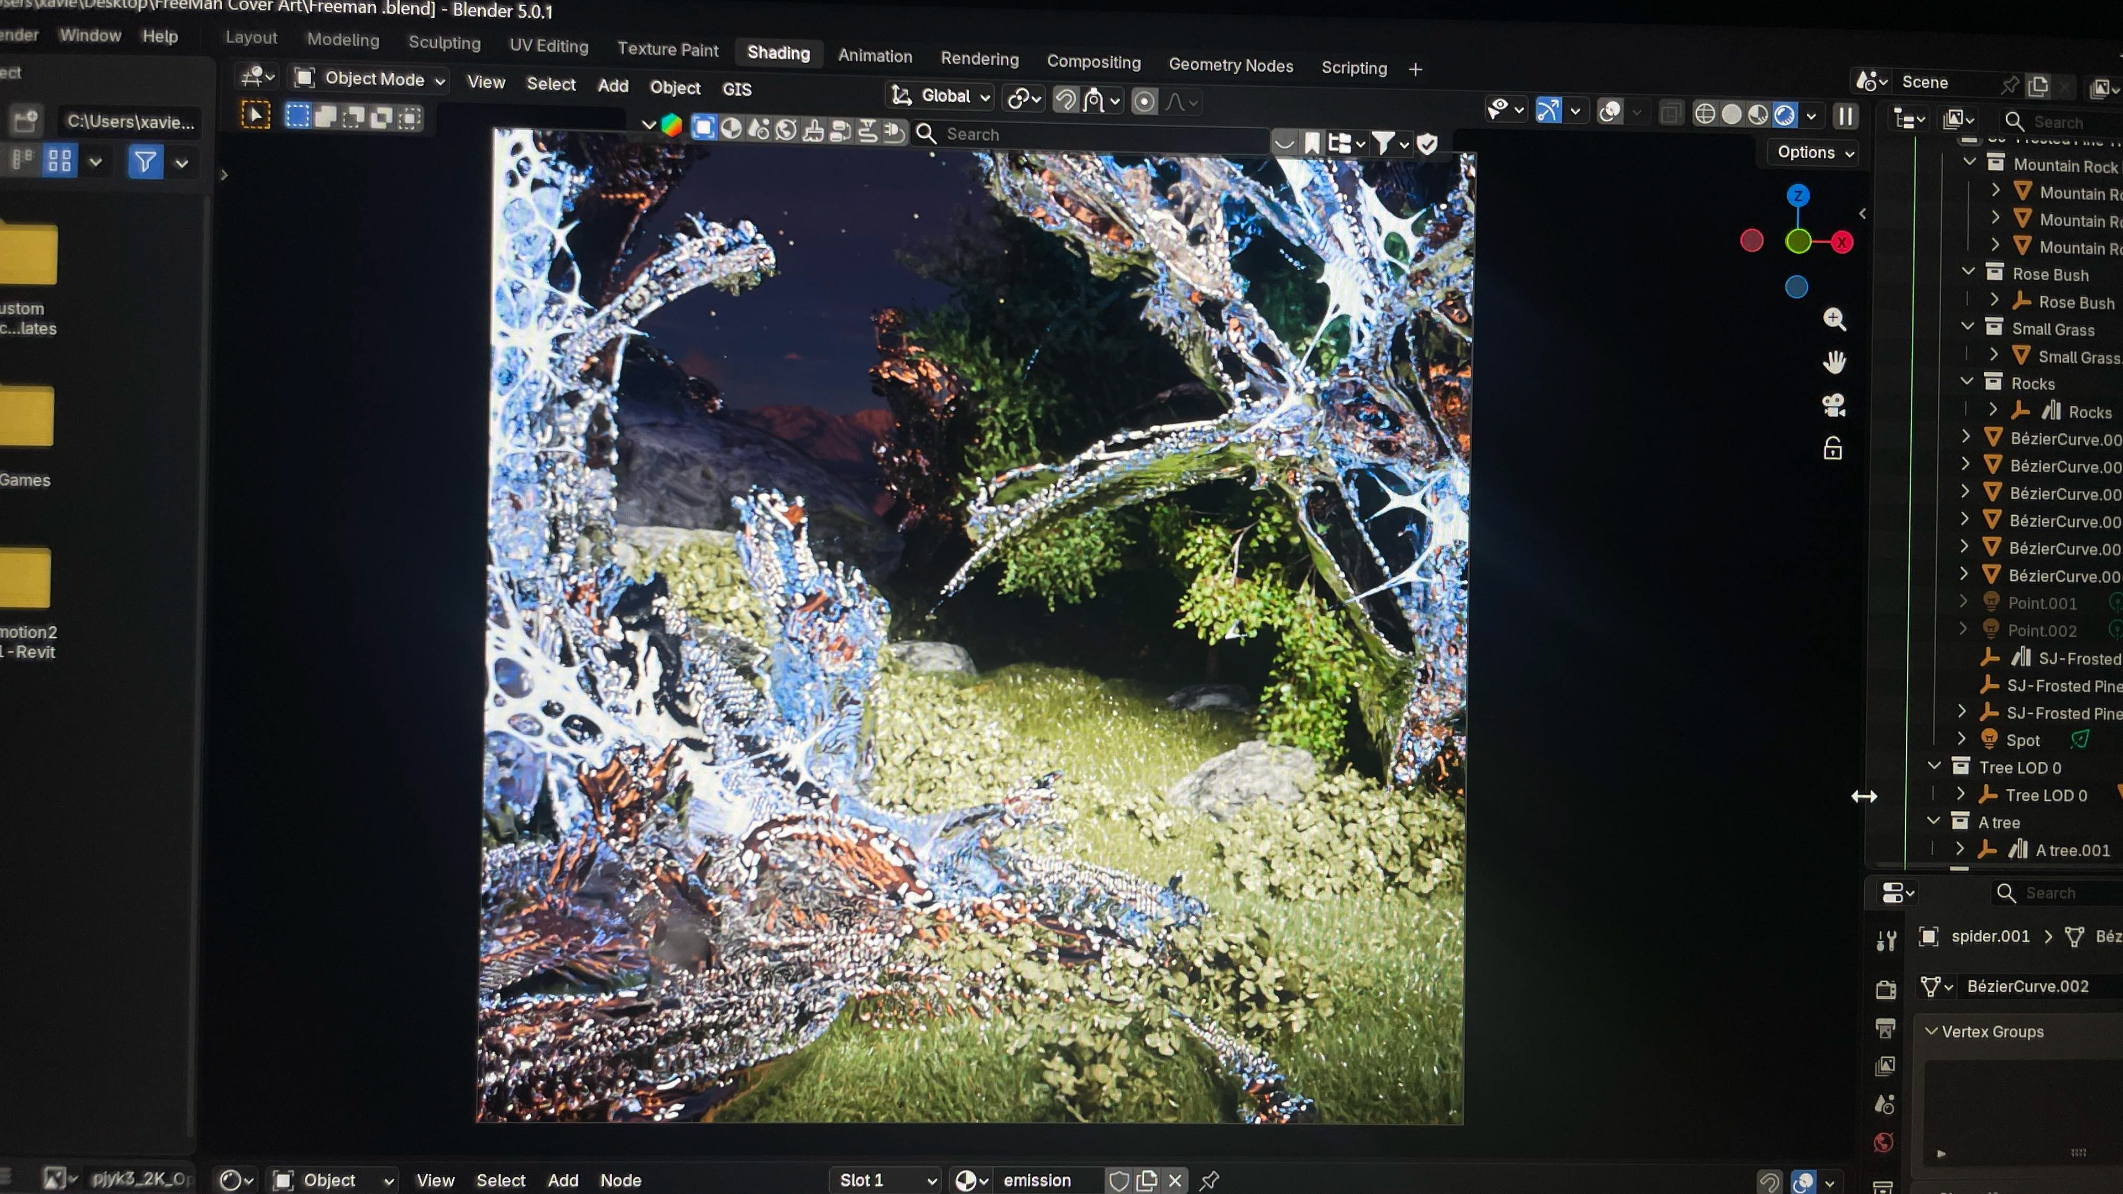Switch to the Layout workspace tab

[252, 38]
